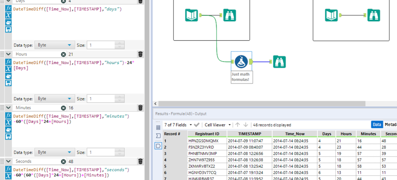The image size is (397, 180).
Task: Click the Days column header
Action: (x=327, y=134)
